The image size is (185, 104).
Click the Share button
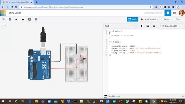coord(178,19)
